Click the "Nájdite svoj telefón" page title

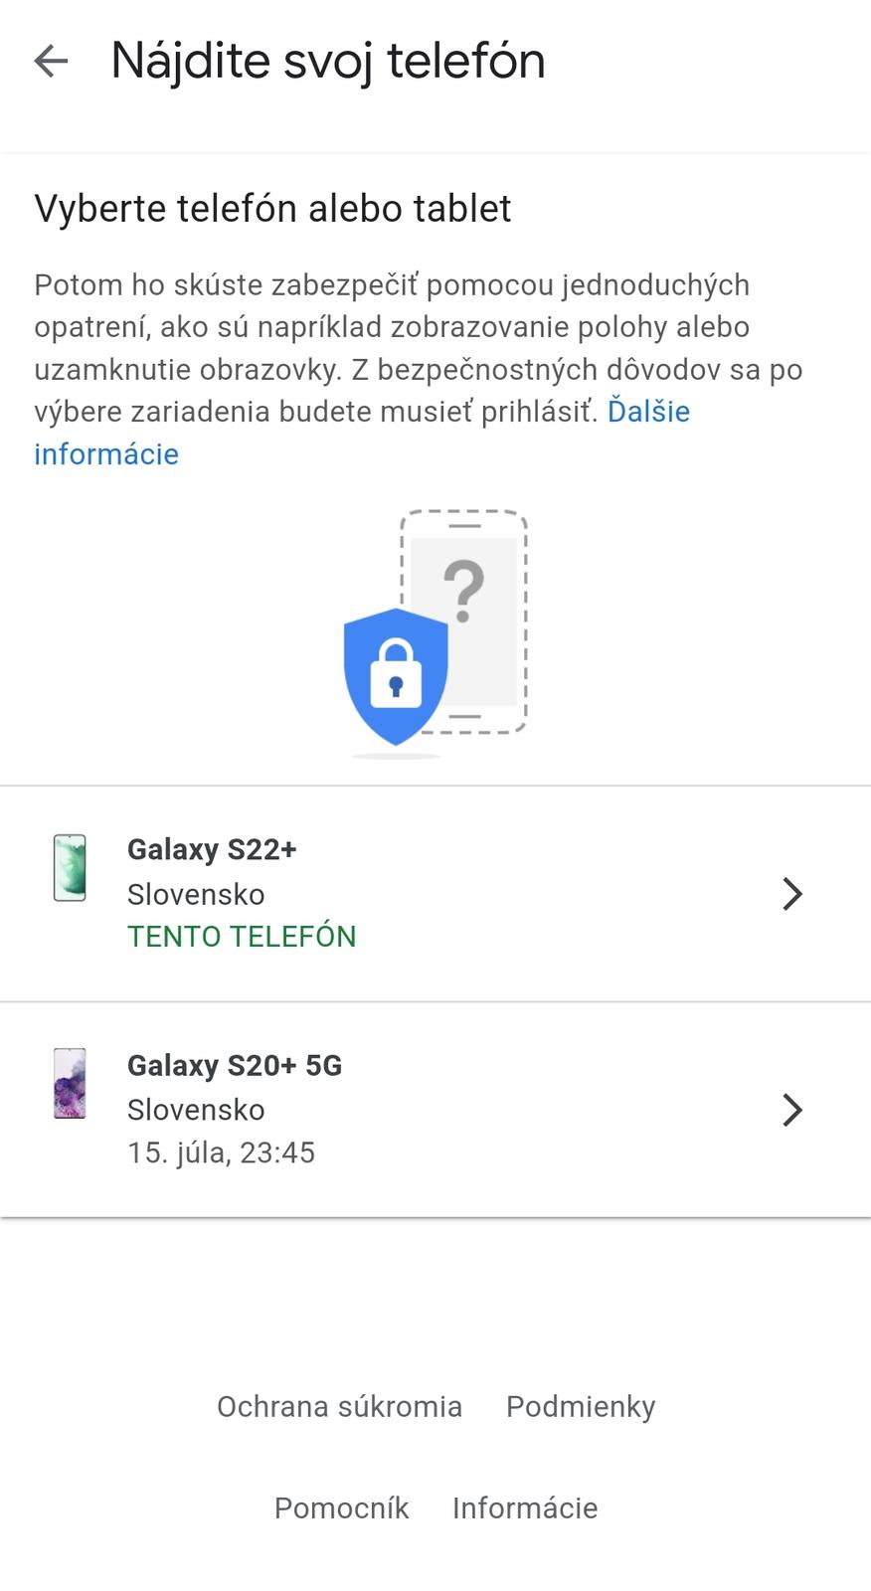coord(328,61)
